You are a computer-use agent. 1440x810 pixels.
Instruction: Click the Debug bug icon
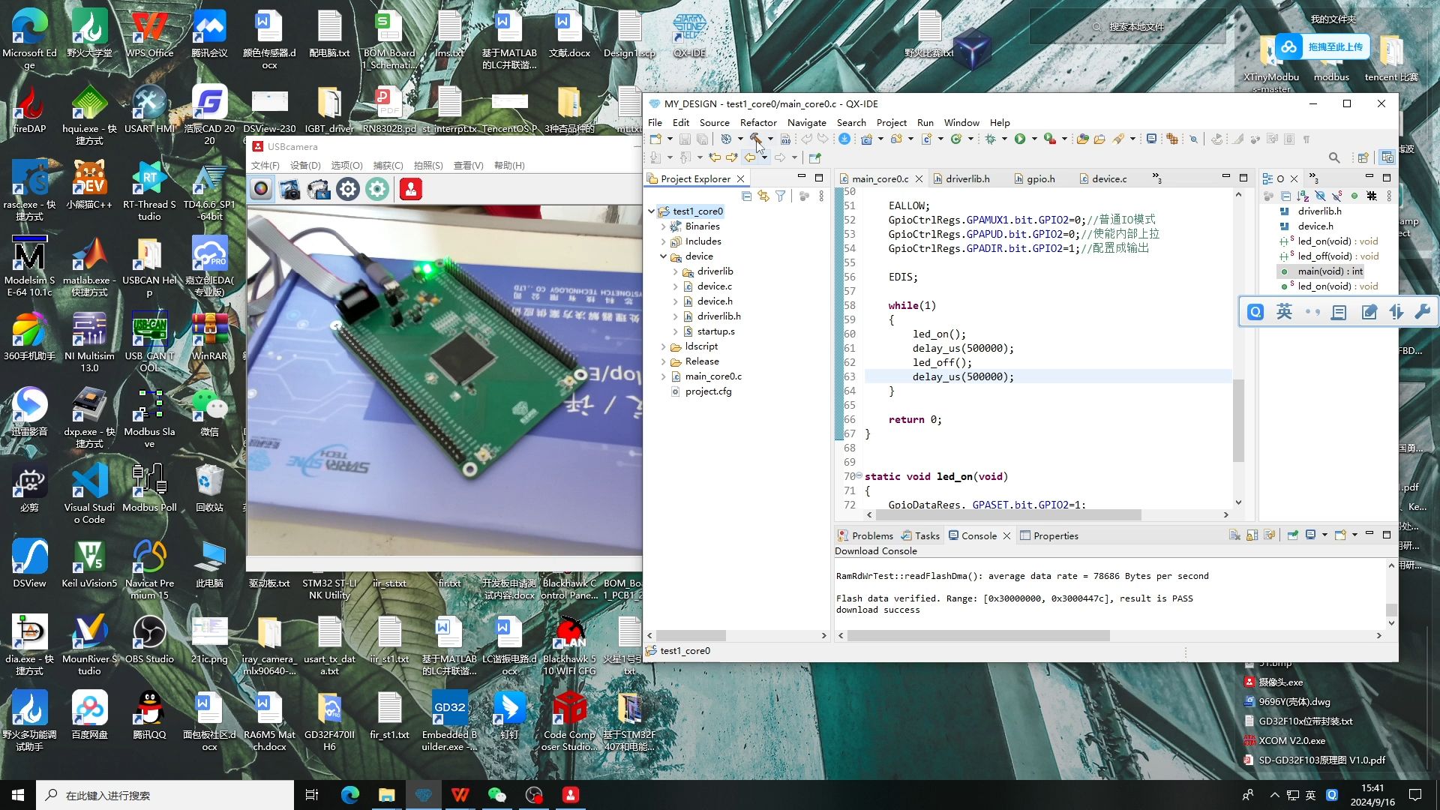coord(990,139)
